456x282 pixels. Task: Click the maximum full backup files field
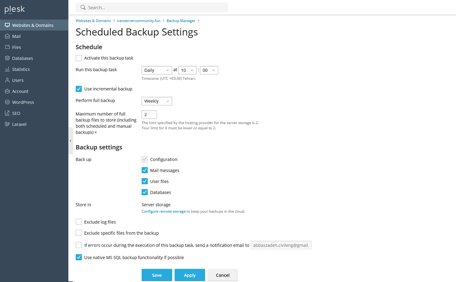(x=149, y=115)
